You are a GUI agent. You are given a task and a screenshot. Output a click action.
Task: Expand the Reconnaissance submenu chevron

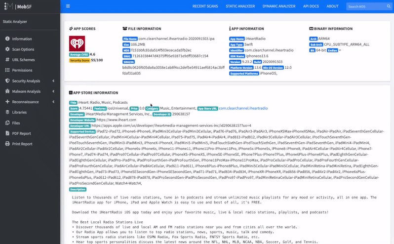53,102
